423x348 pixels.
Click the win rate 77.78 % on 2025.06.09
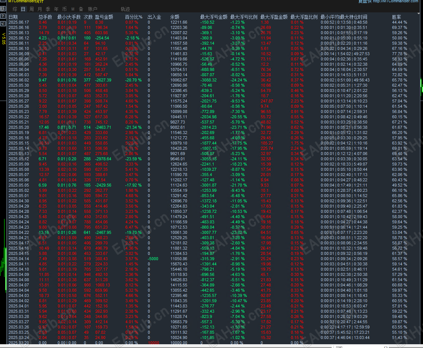coord(400,54)
